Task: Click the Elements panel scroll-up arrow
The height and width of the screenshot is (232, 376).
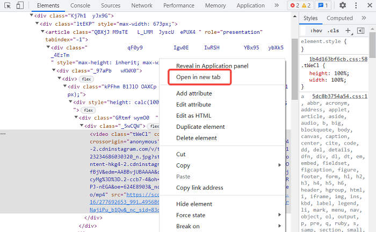Action: click(295, 17)
